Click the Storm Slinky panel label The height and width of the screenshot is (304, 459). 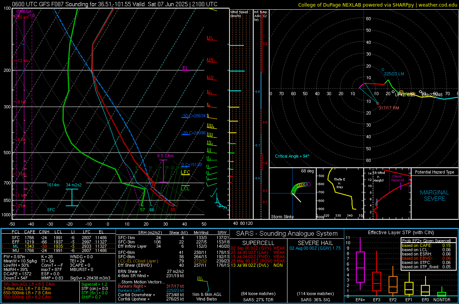coord(282,217)
